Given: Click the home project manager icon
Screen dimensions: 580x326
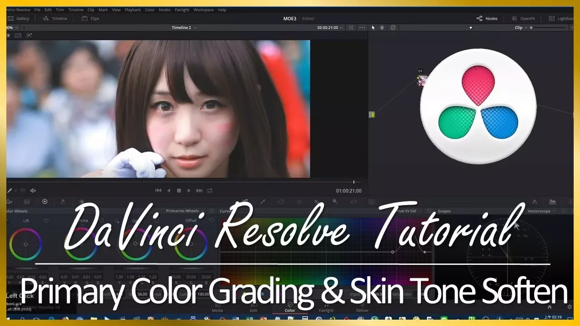Looking at the screenshot, I should click(x=549, y=307).
